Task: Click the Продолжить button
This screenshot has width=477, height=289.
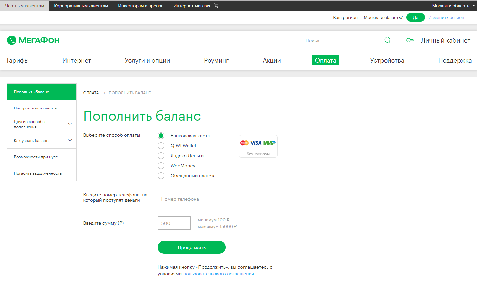Action: (x=192, y=247)
